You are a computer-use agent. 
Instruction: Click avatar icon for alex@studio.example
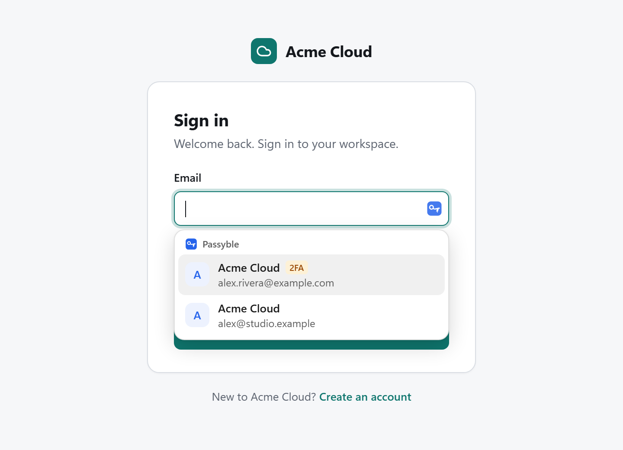[197, 315]
